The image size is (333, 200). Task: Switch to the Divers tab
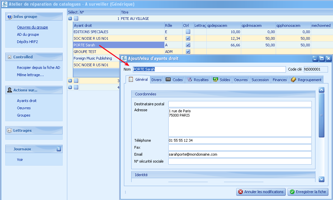(156, 80)
